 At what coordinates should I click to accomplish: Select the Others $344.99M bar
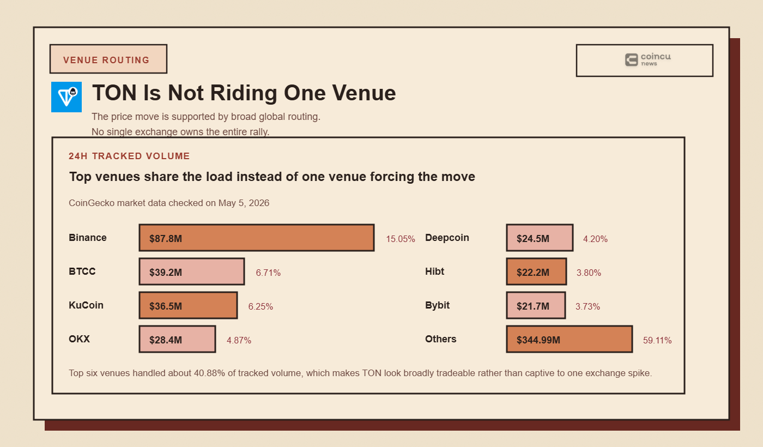pos(570,339)
